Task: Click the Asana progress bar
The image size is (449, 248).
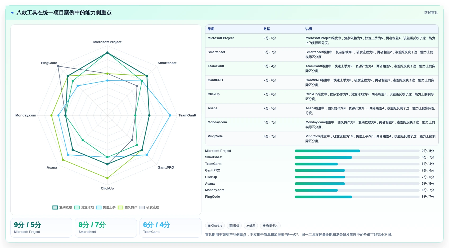Action: (357, 184)
